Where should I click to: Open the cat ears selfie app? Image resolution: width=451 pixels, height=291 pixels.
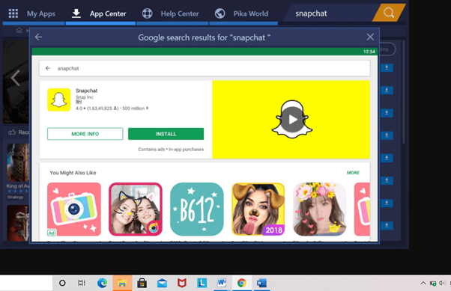coord(136,209)
